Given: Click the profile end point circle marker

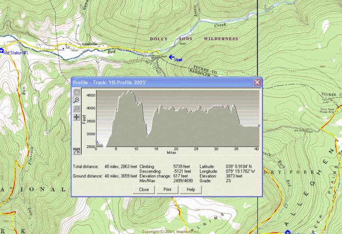Looking at the screenshot, I should pyautogui.click(x=259, y=126).
